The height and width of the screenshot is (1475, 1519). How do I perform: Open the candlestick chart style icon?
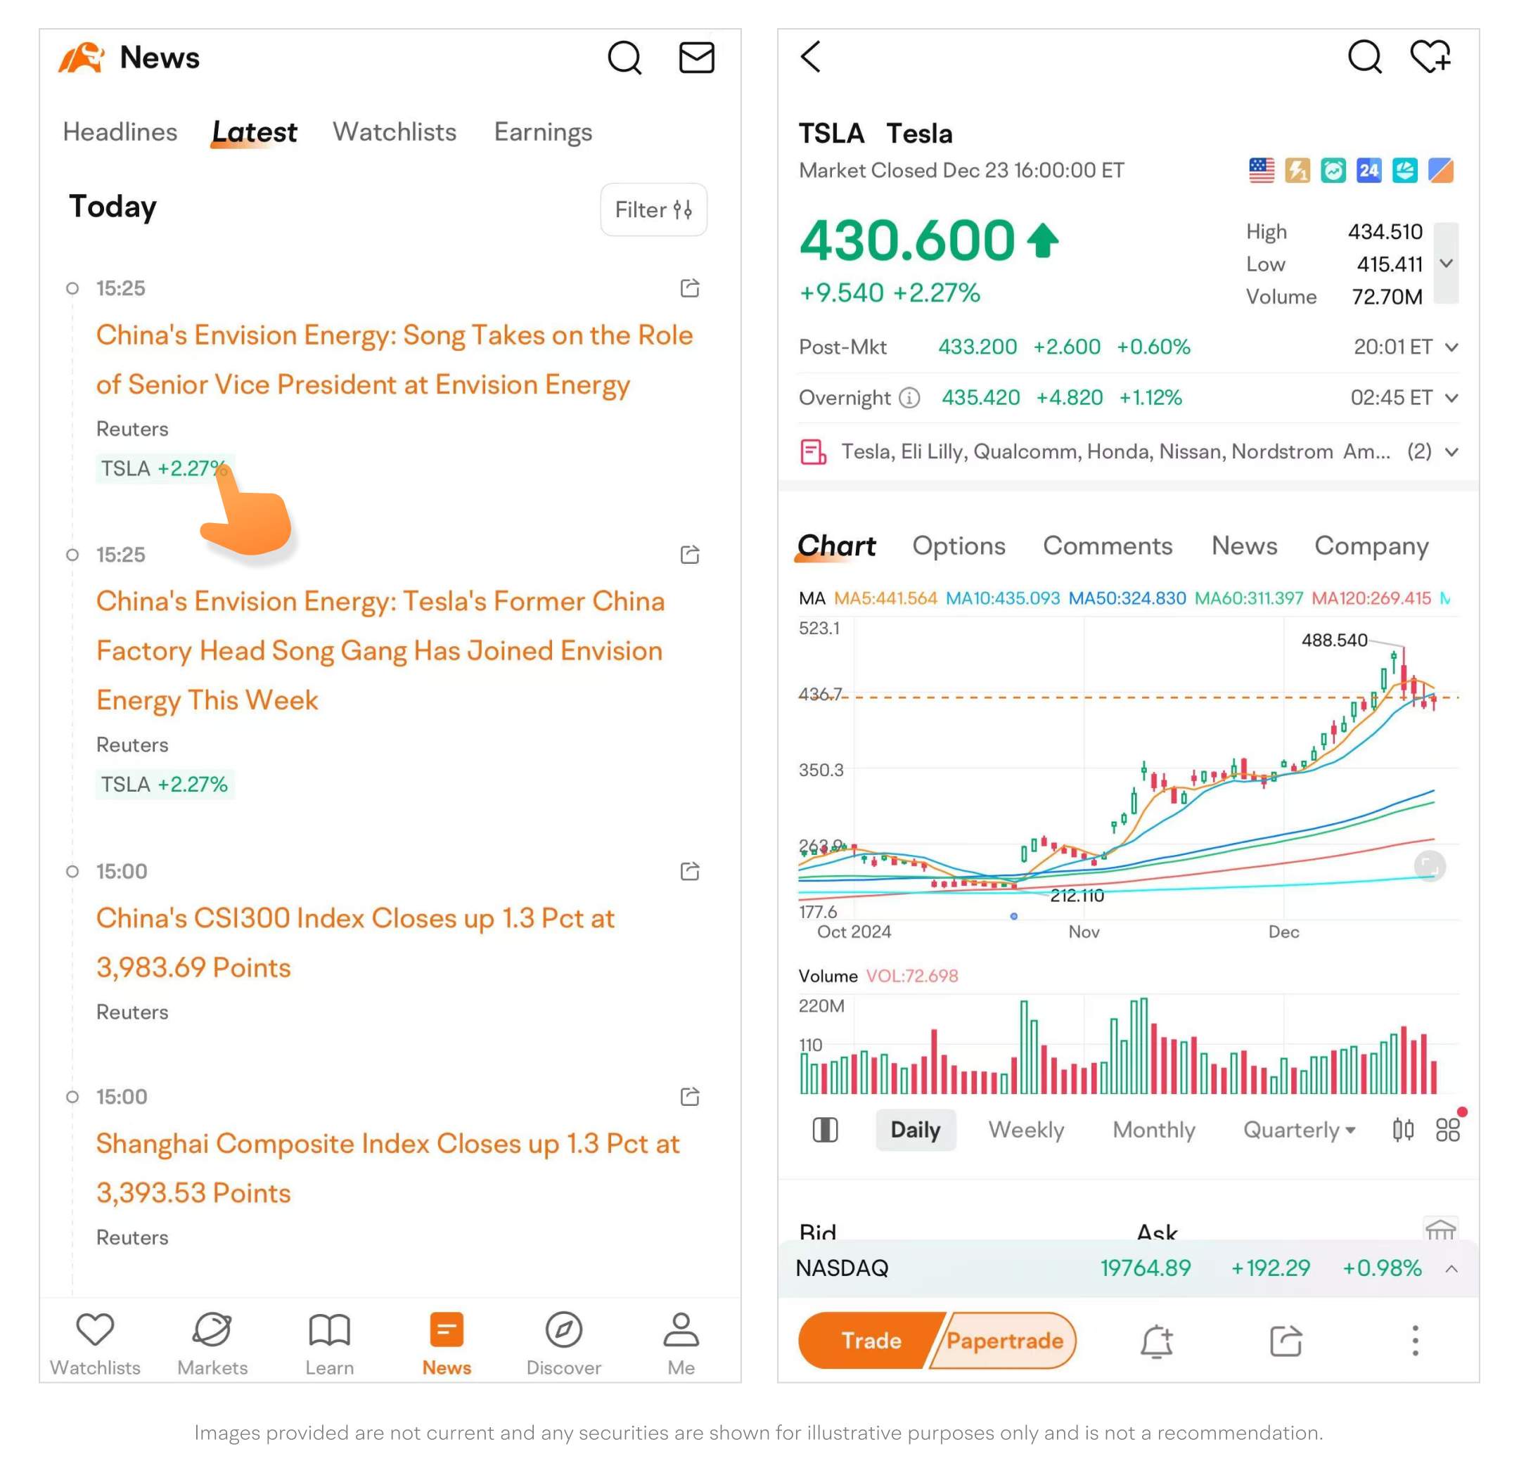point(1403,1130)
